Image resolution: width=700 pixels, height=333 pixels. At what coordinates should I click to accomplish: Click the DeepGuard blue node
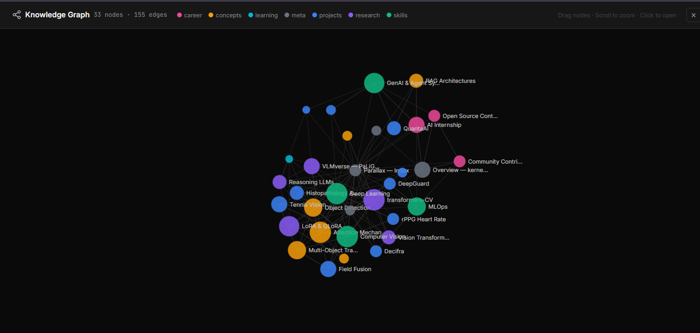click(390, 184)
